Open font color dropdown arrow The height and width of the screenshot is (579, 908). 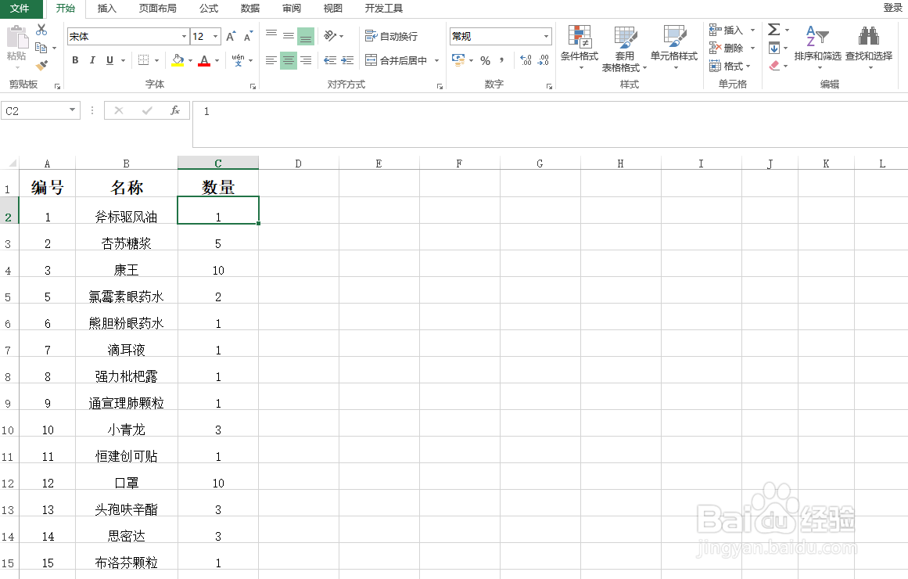(217, 60)
